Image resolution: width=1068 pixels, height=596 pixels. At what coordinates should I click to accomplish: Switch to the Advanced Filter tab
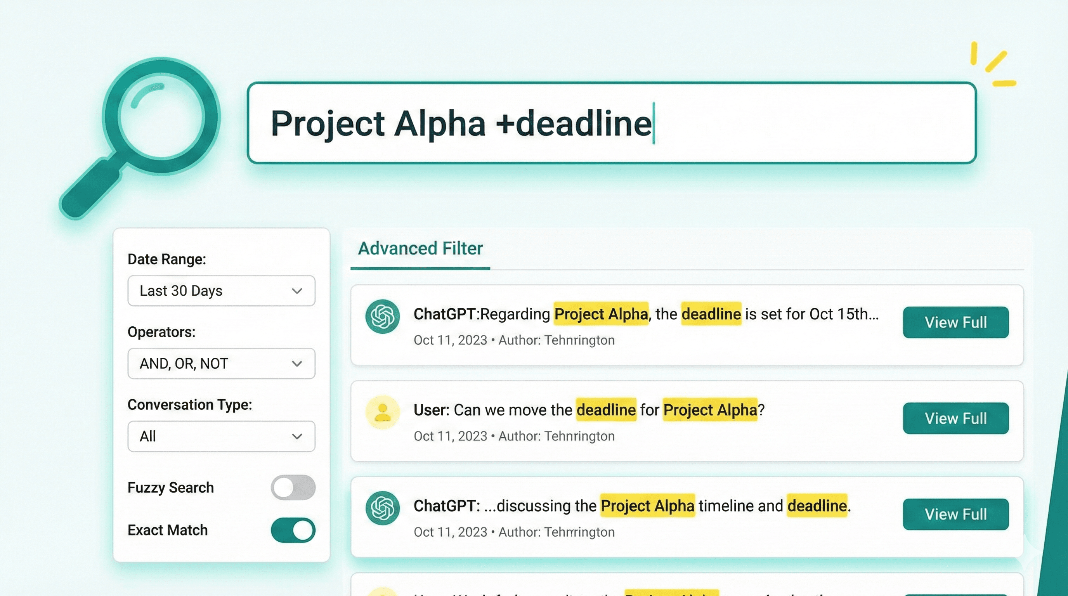click(x=420, y=249)
